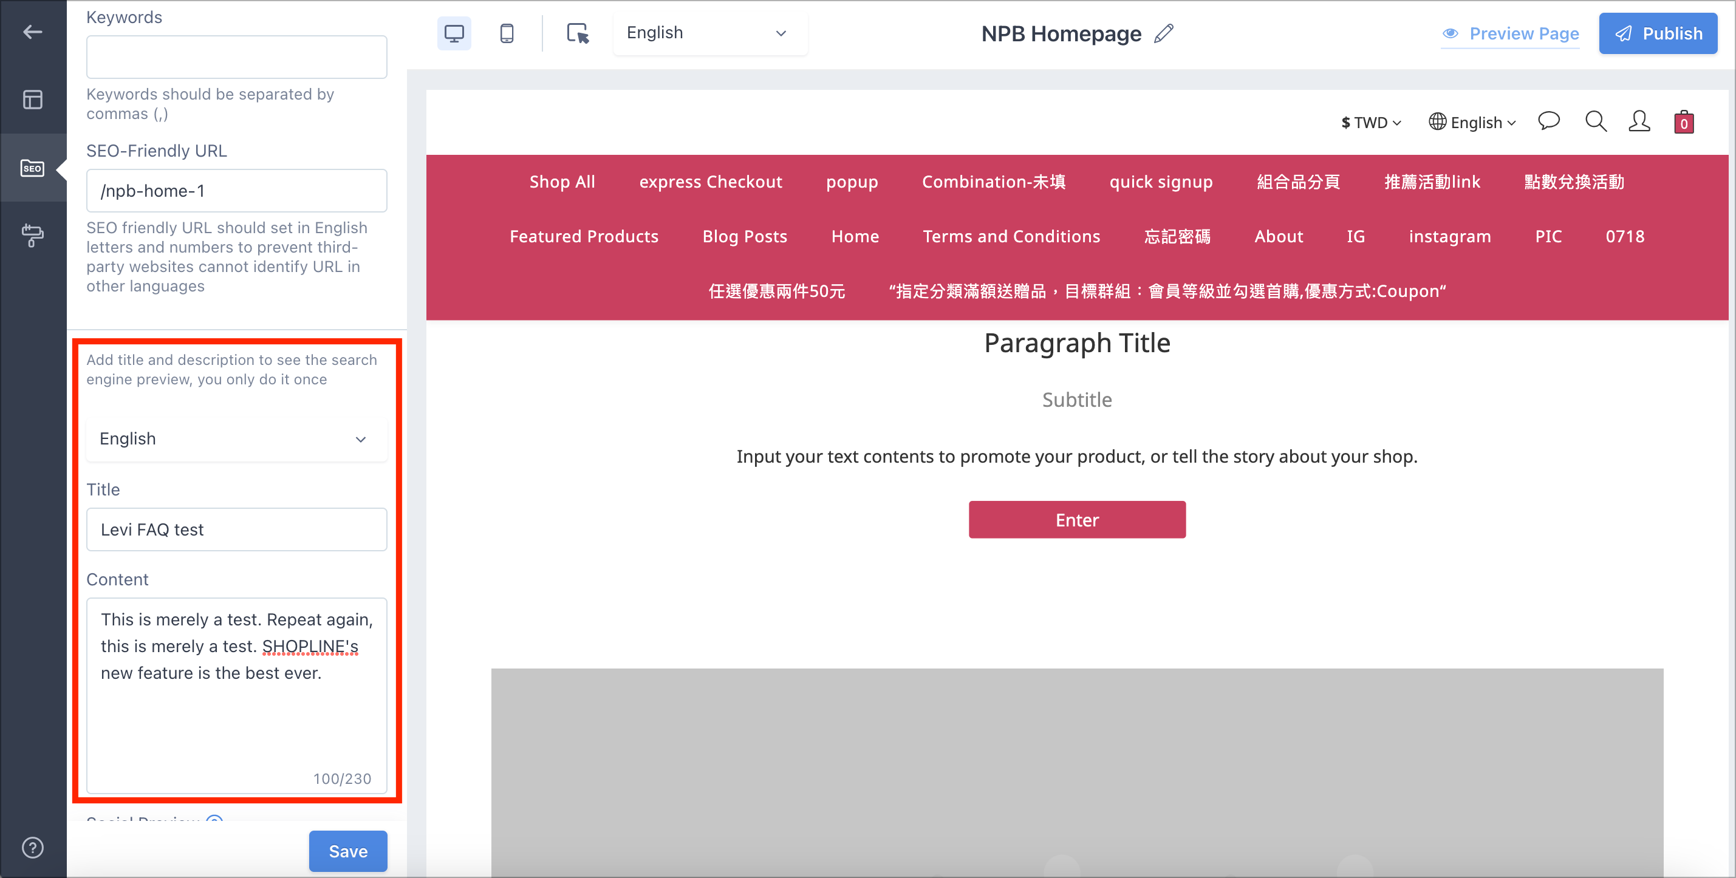
Task: Open the storefront chat bubble icon
Action: tap(1549, 122)
